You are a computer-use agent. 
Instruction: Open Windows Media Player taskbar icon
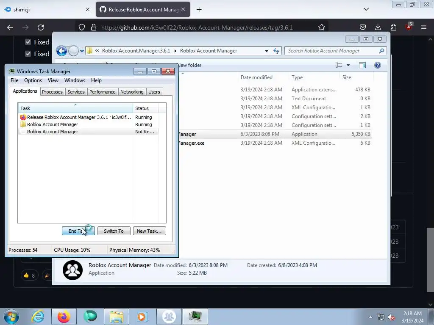[142, 317]
